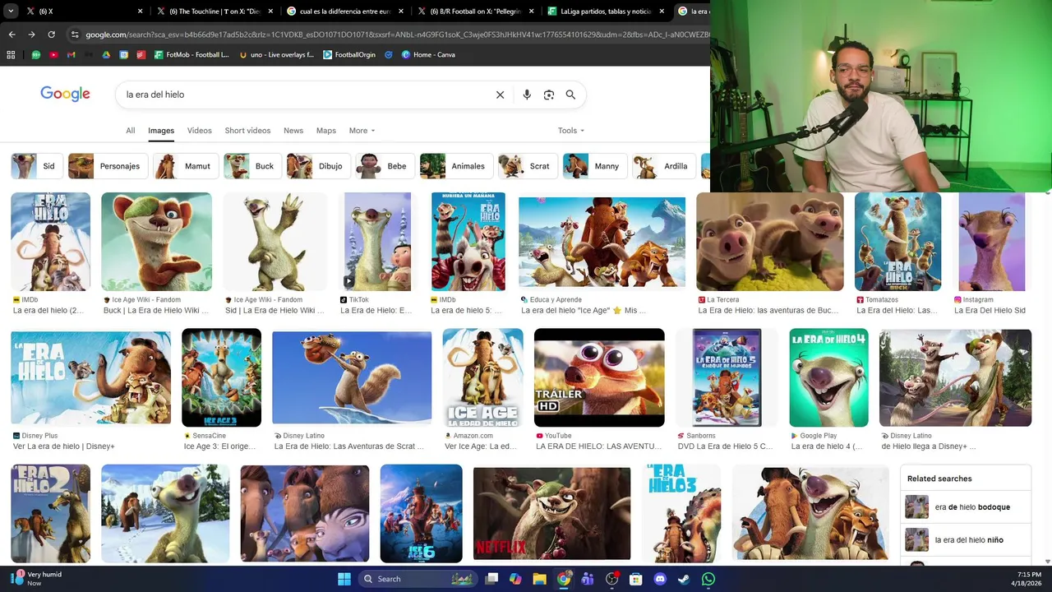Switch to the News results tab
The width and height of the screenshot is (1052, 592).
[293, 131]
